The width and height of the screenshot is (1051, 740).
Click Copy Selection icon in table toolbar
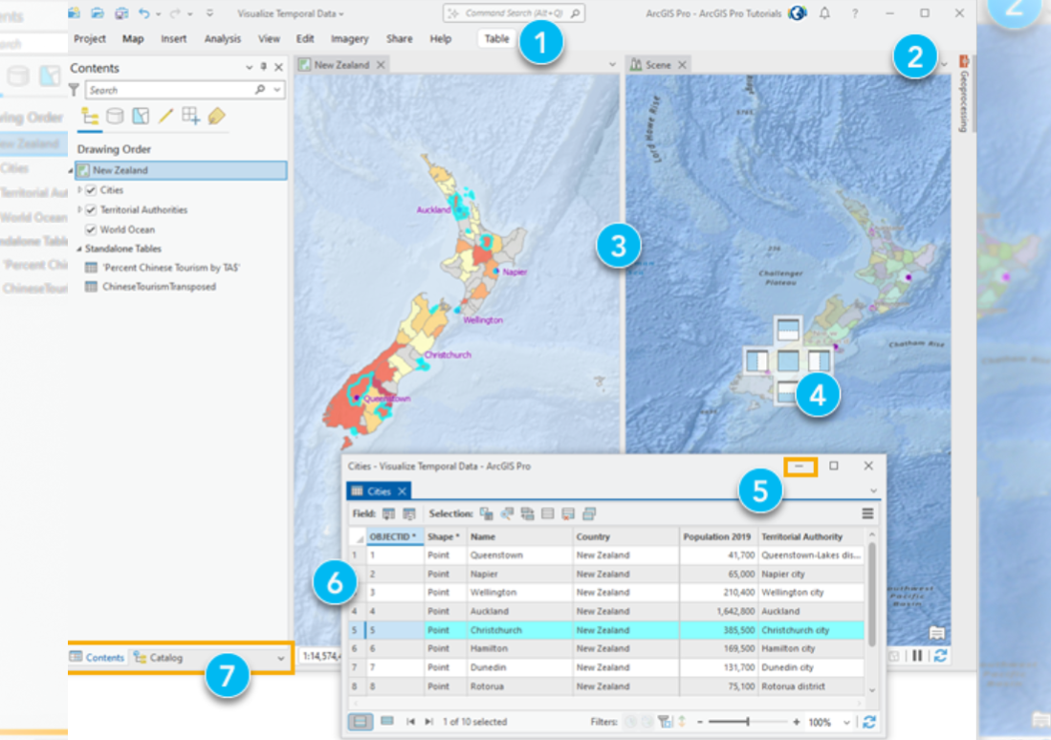point(589,513)
